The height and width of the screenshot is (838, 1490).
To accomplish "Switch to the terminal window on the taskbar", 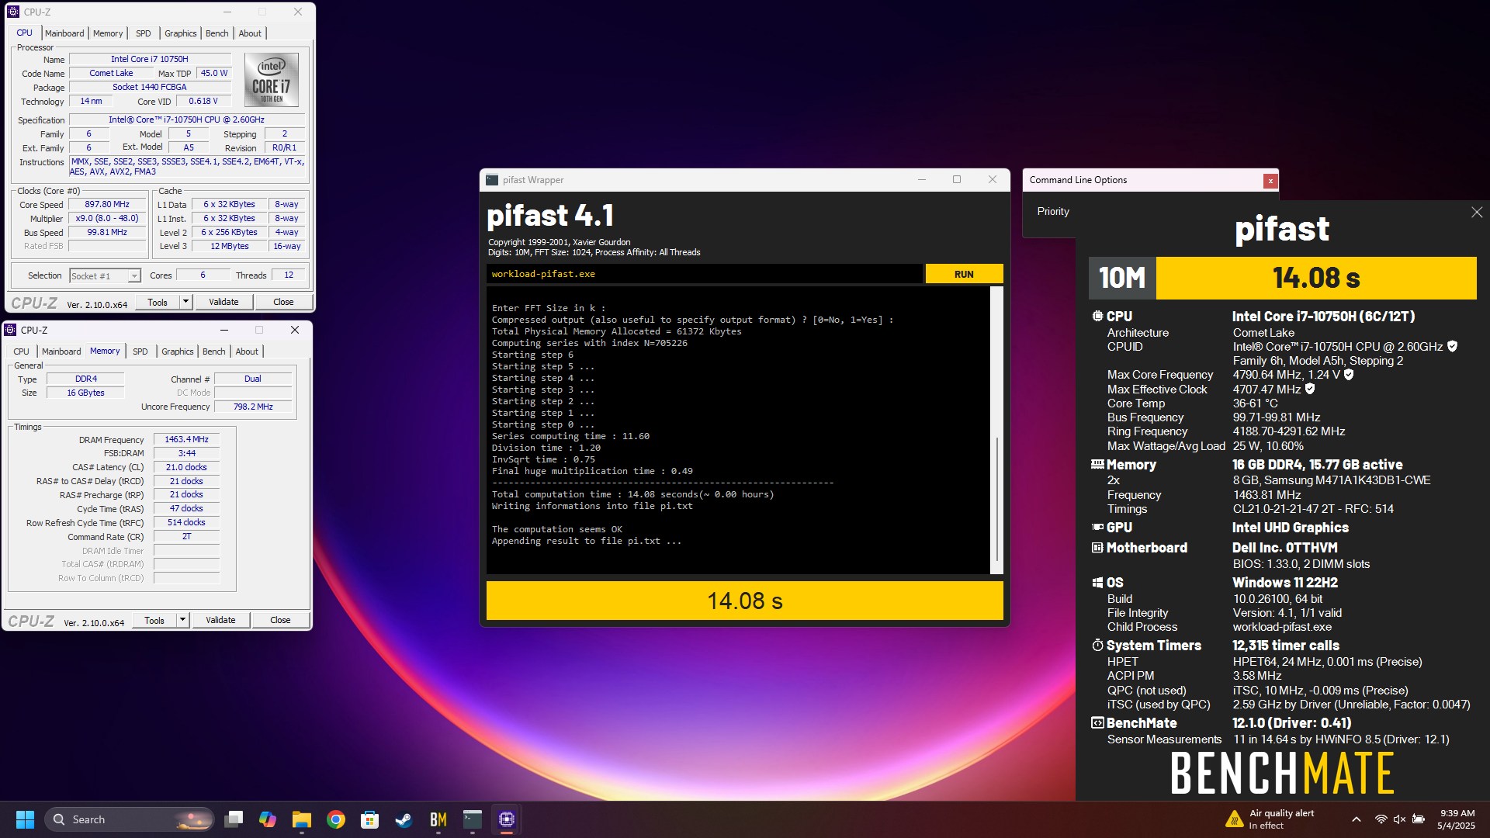I will pyautogui.click(x=473, y=819).
